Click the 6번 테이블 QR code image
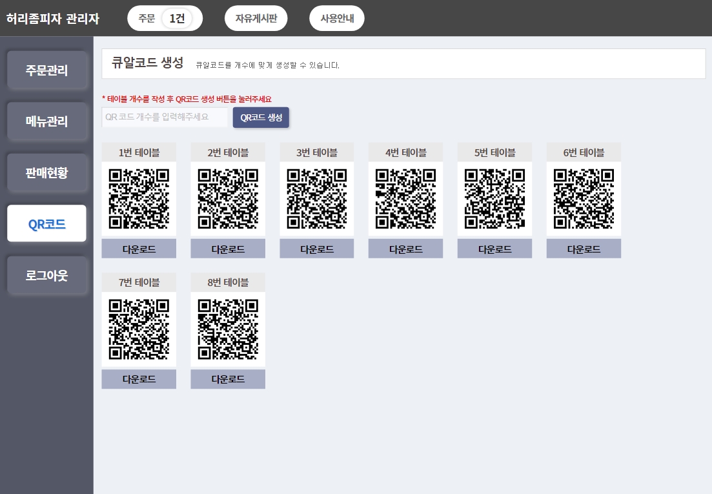712x494 pixels. click(x=584, y=198)
